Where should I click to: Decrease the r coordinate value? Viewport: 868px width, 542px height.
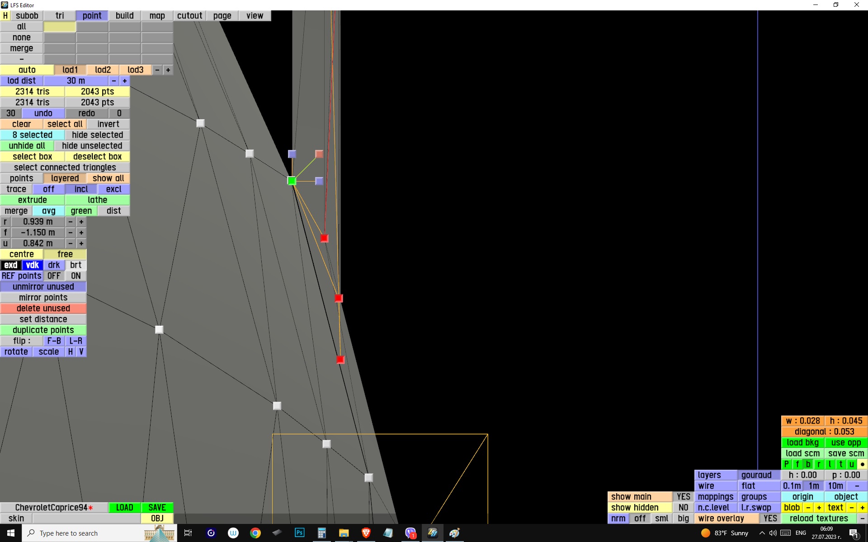(71, 222)
